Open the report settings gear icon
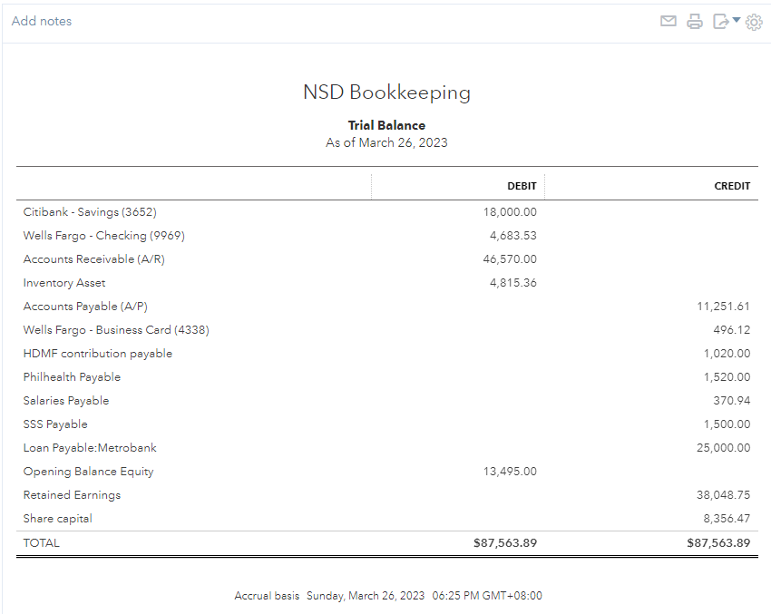The height and width of the screenshot is (614, 771). click(x=754, y=22)
